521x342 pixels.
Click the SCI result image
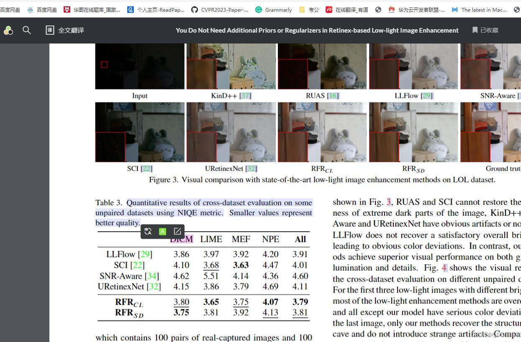pyautogui.click(x=140, y=132)
